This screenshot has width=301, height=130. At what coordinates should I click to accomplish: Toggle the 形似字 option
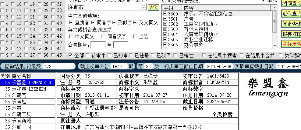point(114,22)
